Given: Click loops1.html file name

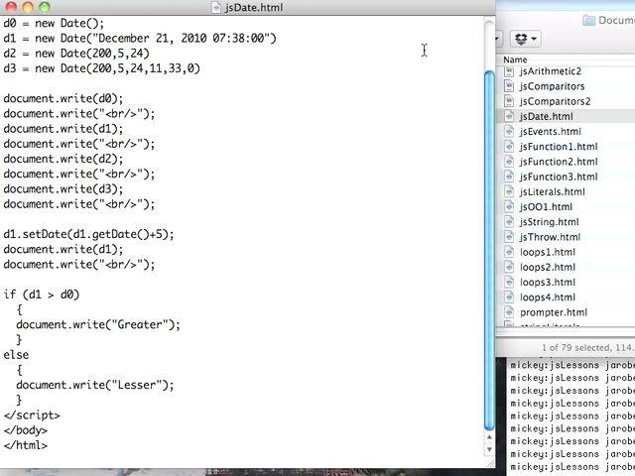Looking at the screenshot, I should pyautogui.click(x=548, y=252).
